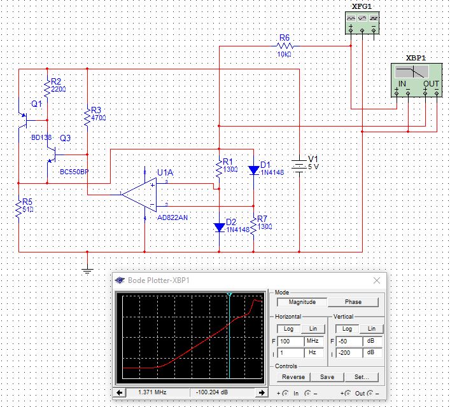
Task: Set Horizontal axis to Log
Action: [x=288, y=329]
